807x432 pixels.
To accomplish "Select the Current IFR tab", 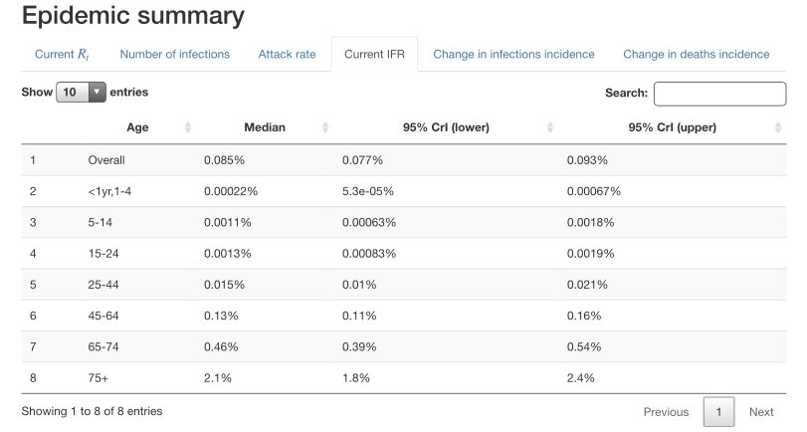I will 373,55.
